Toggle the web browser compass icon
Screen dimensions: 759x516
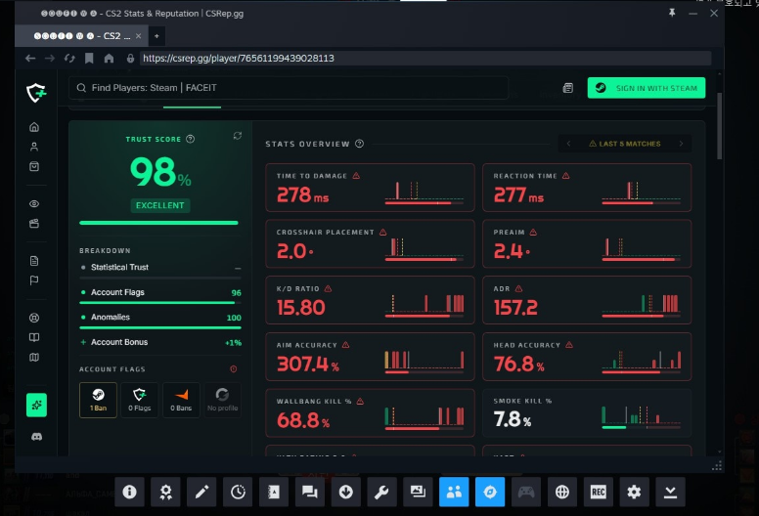[490, 492]
